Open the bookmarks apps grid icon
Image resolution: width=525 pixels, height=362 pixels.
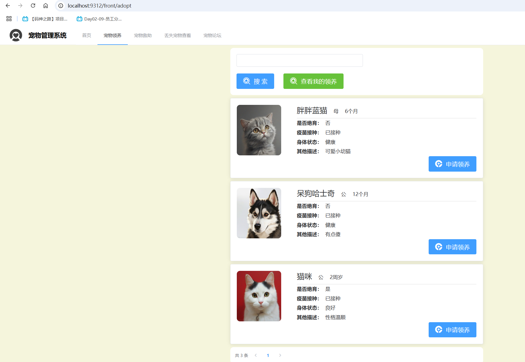[9, 19]
